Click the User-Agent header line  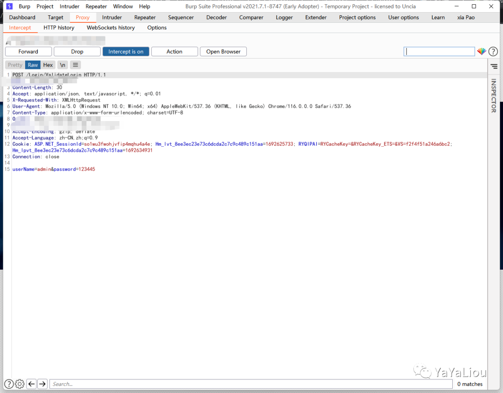(x=182, y=106)
